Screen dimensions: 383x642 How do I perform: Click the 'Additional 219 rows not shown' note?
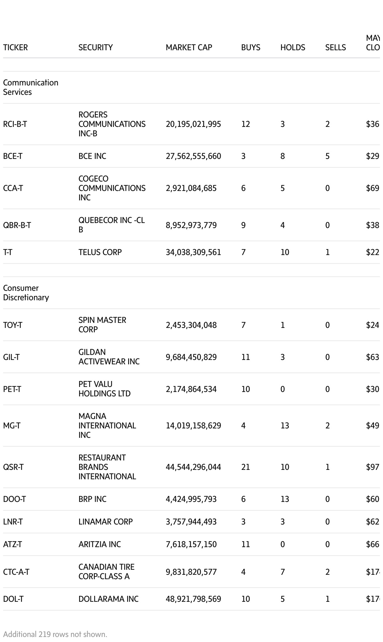point(55,634)
